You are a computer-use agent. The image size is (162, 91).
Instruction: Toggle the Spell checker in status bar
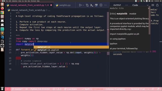coord(86,89)
